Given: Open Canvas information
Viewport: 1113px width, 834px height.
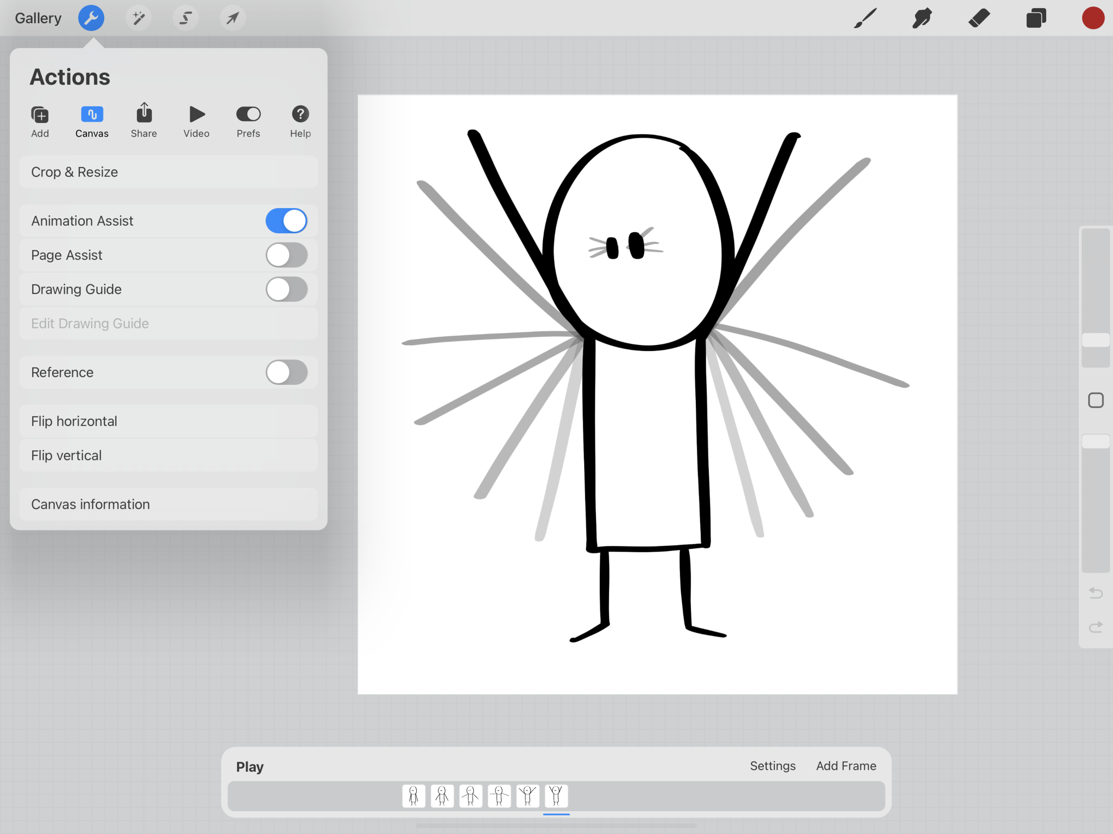Looking at the screenshot, I should [x=169, y=504].
